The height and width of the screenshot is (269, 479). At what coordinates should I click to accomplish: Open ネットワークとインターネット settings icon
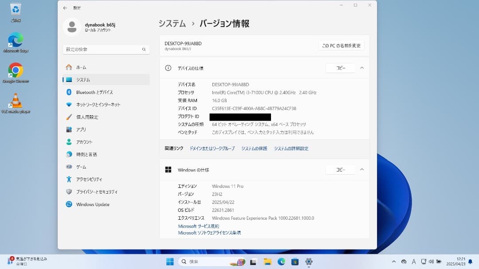click(70, 105)
